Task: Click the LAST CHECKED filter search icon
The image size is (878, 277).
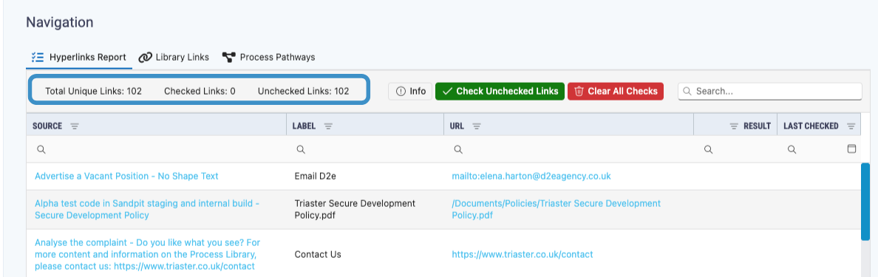Action: click(792, 149)
